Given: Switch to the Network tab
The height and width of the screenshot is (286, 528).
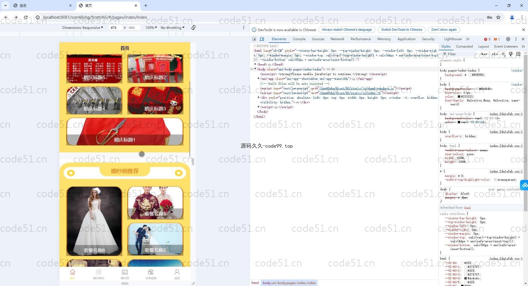Looking at the screenshot, I should [337, 39].
